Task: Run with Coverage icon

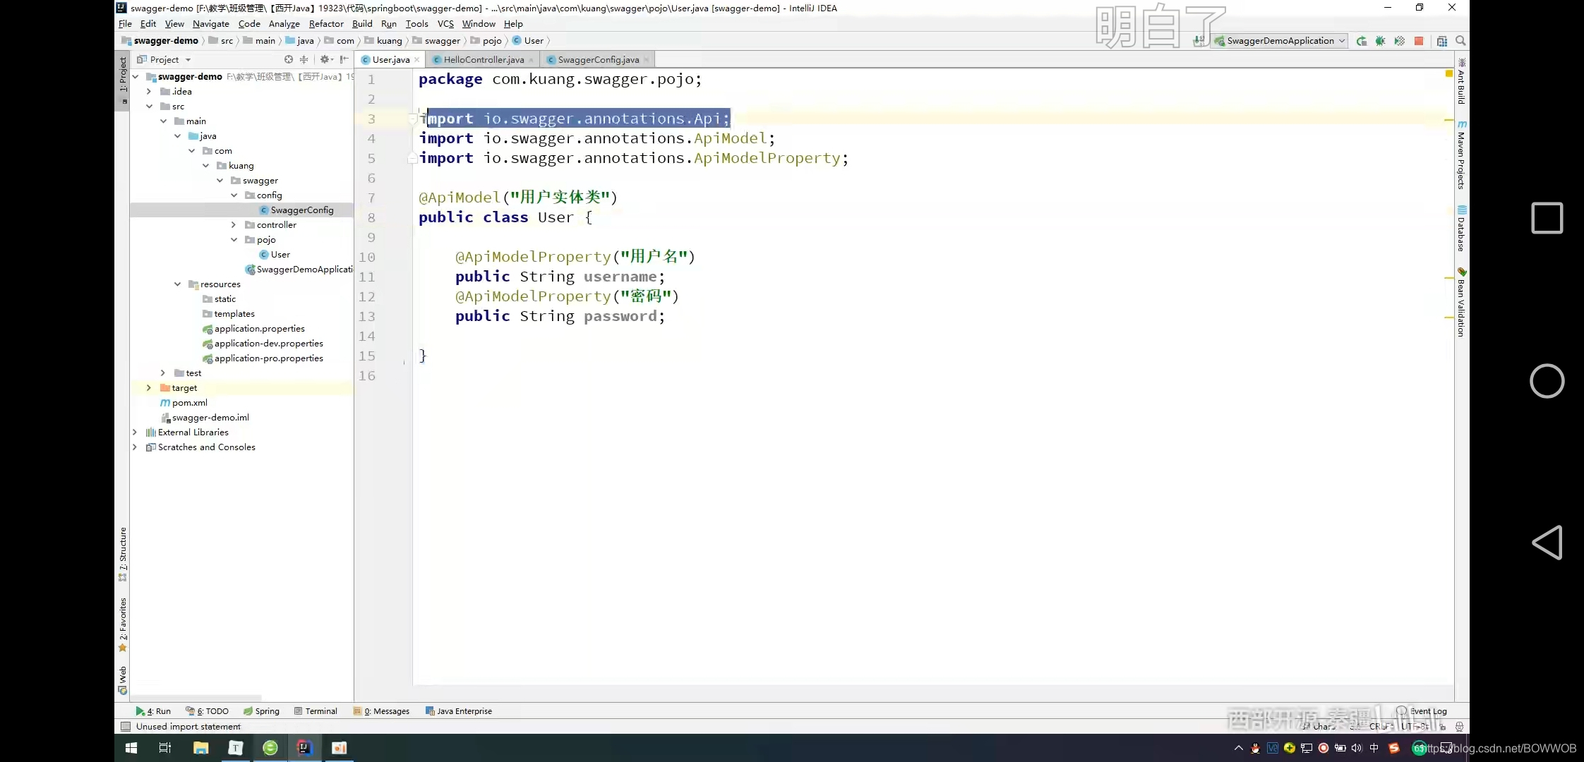Action: [1399, 41]
